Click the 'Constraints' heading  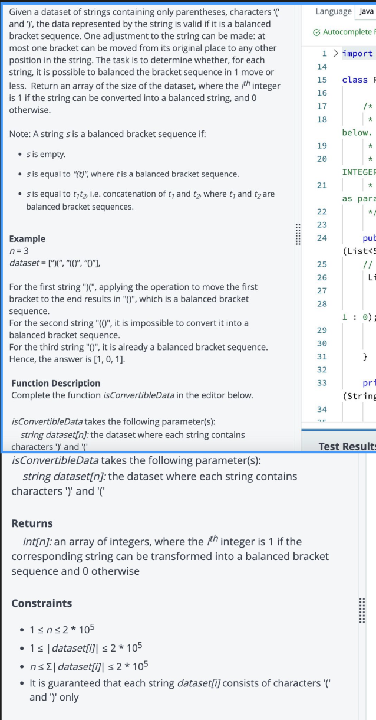coord(42,603)
